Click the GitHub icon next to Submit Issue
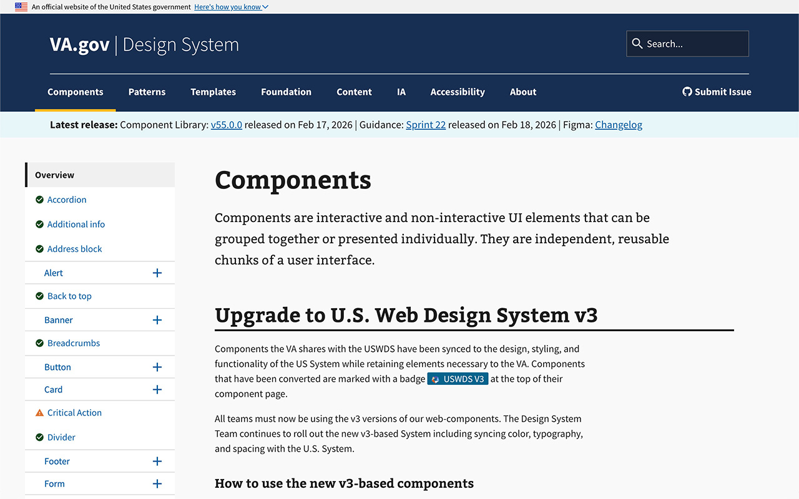Viewport: 799px width, 499px height. coord(687,92)
